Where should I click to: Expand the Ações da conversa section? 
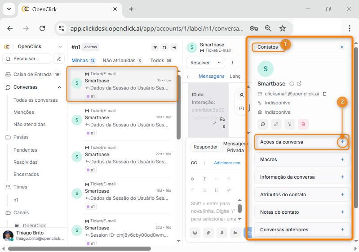click(x=342, y=142)
